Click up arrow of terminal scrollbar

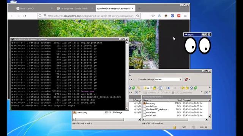coord(127,42)
